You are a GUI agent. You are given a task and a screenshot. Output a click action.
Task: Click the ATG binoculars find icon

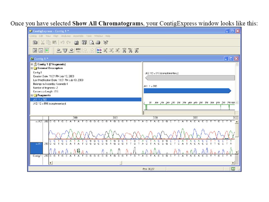click(124, 50)
